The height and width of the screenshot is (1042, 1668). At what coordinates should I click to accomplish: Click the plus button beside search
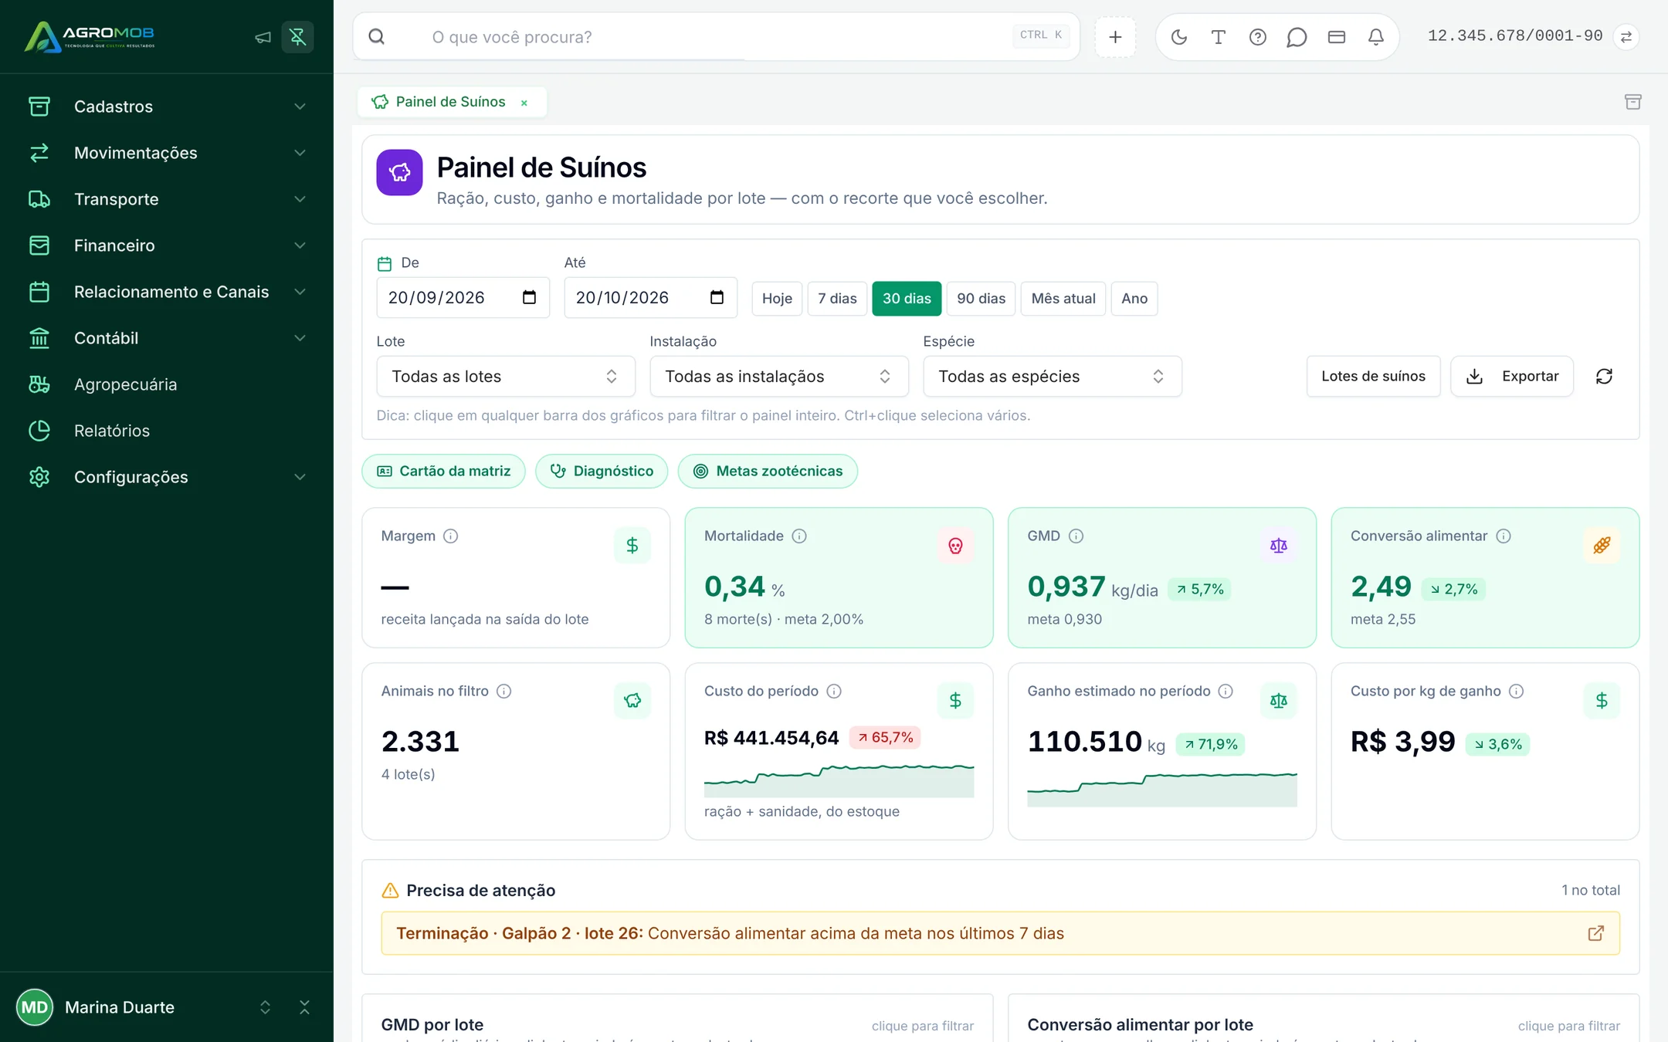click(1115, 37)
